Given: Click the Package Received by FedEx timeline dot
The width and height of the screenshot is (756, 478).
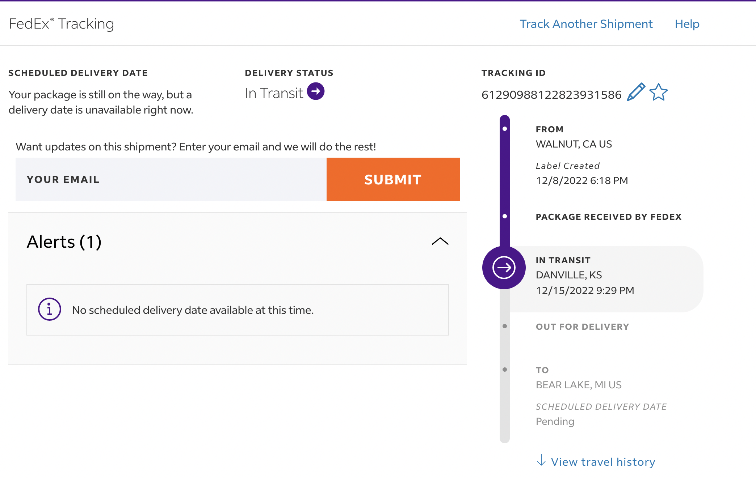Looking at the screenshot, I should pyautogui.click(x=505, y=216).
